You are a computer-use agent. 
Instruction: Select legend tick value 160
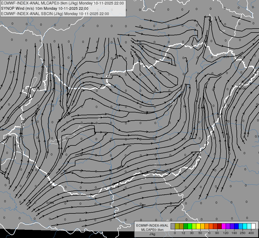(234, 233)
